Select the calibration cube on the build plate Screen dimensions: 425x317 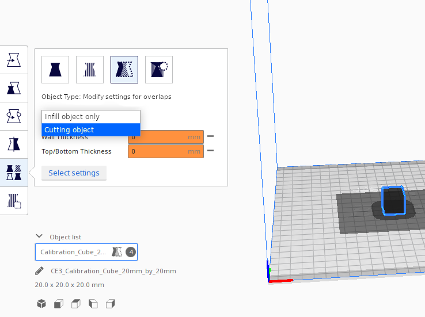393,201
